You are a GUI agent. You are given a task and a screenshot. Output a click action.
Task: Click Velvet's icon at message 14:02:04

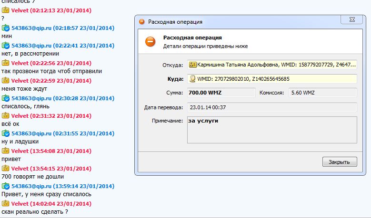[x=5, y=203]
